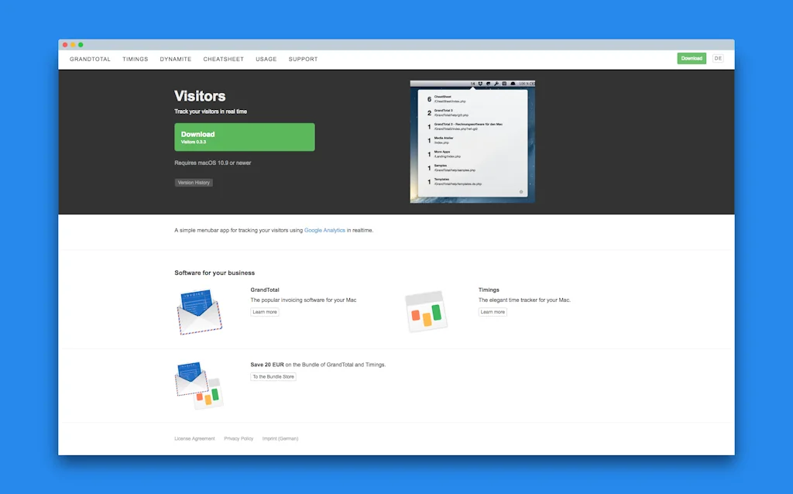The image size is (793, 494).
Task: Maximize the window with the green button
Action: [x=81, y=45]
